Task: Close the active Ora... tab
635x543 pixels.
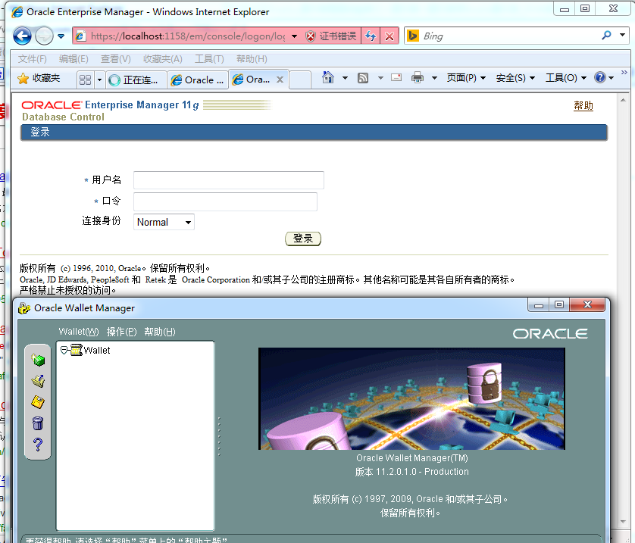Action: point(280,80)
